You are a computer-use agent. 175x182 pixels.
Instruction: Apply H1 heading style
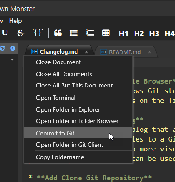pyautogui.click(x=124, y=33)
